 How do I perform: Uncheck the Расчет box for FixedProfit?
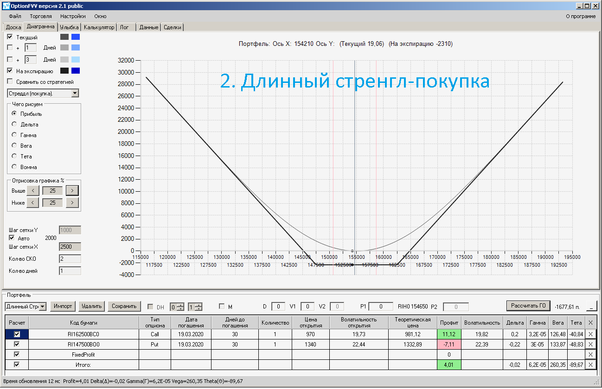click(17, 354)
